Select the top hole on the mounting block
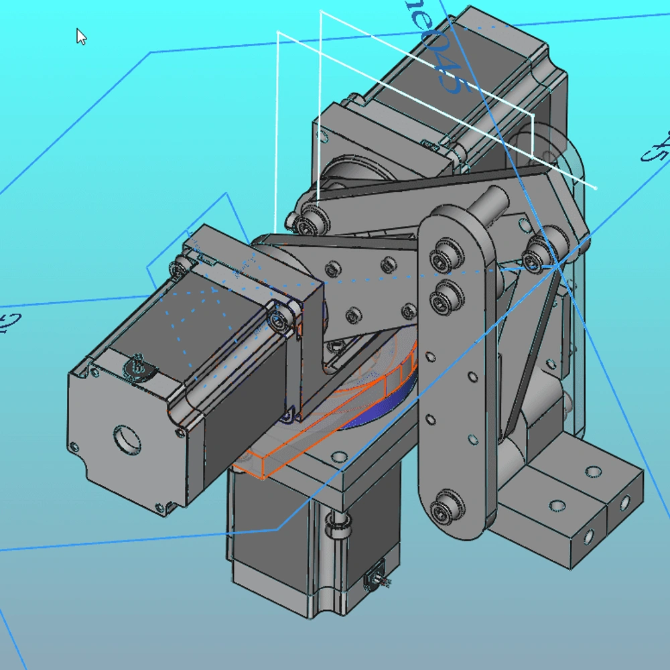Screen dimensions: 670x670 (x=592, y=472)
